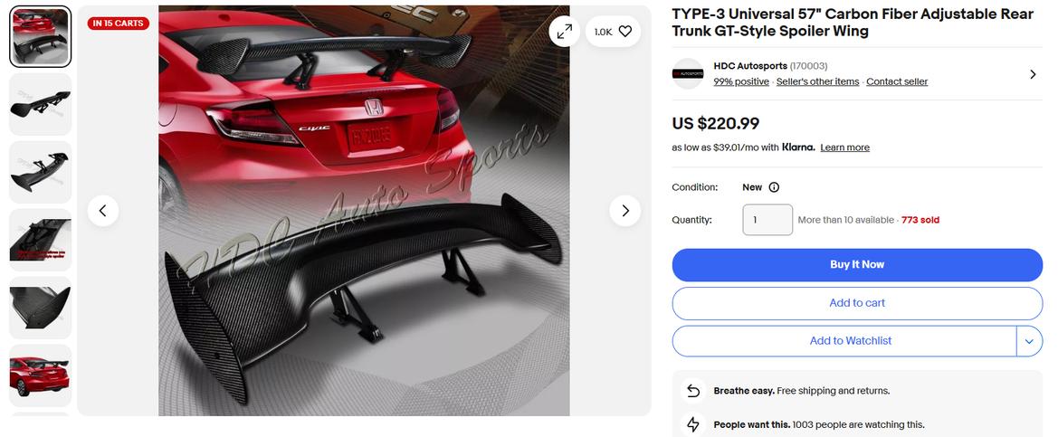Select the fourth thumbnail with red caption text
Image resolution: width=1058 pixels, height=437 pixels.
click(41, 240)
